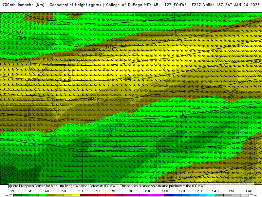The image size is (262, 197).
Task: Click the '12Z ECMWF' model run label
Action: [x=175, y=5]
